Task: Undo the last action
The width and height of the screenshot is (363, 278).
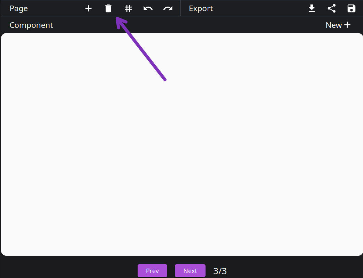Action: (148, 8)
